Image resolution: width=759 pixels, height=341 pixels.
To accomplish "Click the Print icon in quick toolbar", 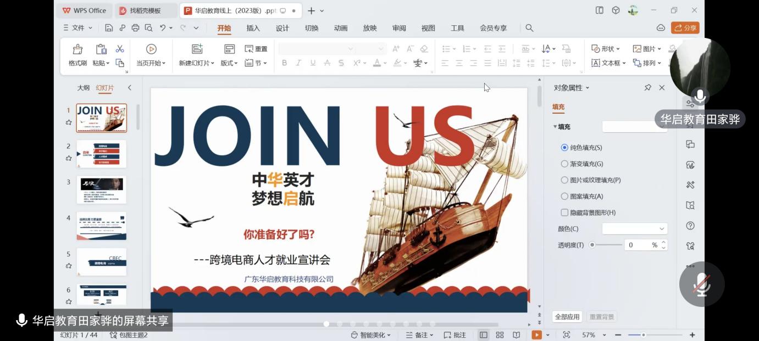I will click(x=135, y=27).
